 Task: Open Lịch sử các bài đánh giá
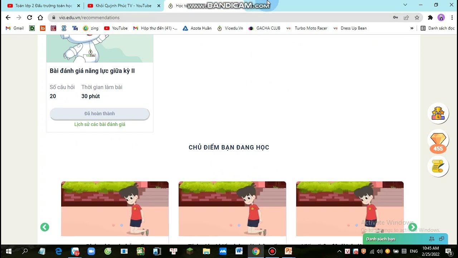(99, 124)
